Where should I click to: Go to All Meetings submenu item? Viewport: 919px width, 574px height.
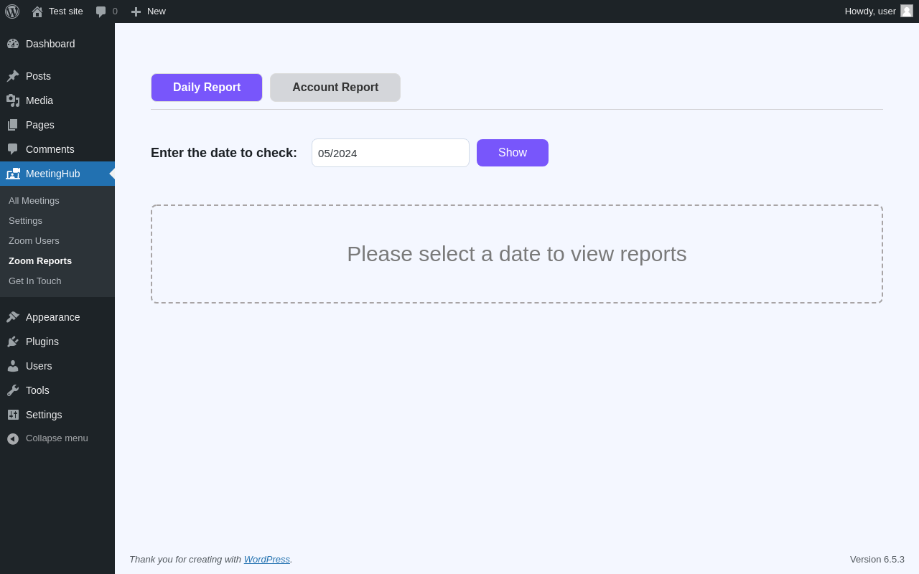click(x=34, y=201)
